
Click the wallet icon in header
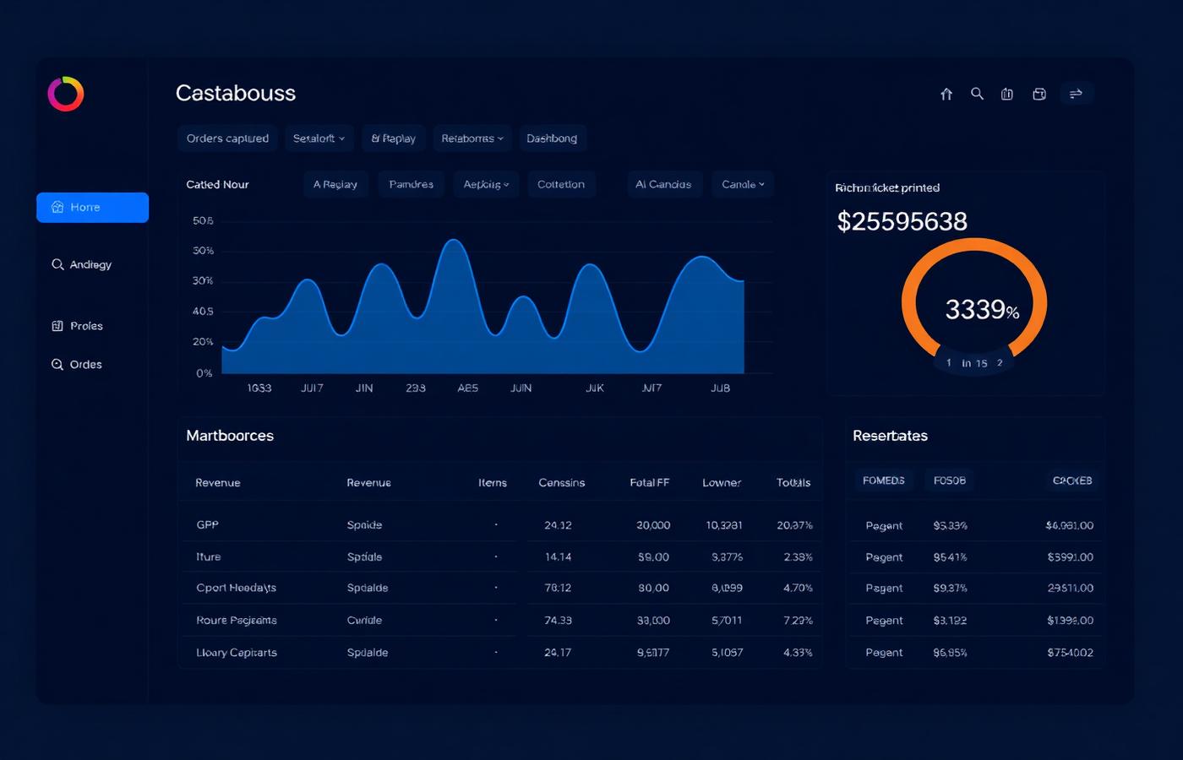[x=1039, y=94]
